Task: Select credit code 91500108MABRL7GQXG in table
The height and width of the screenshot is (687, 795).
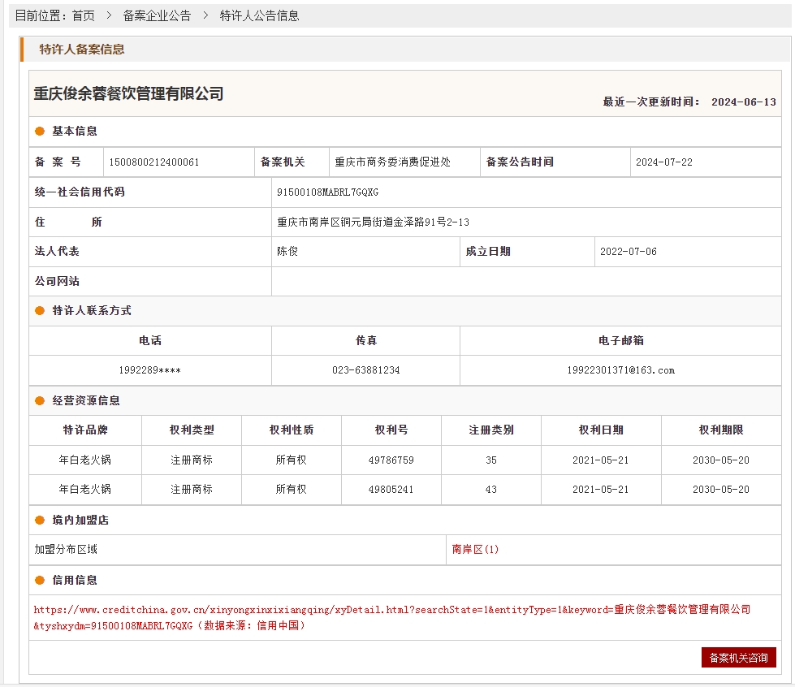Action: pyautogui.click(x=327, y=192)
